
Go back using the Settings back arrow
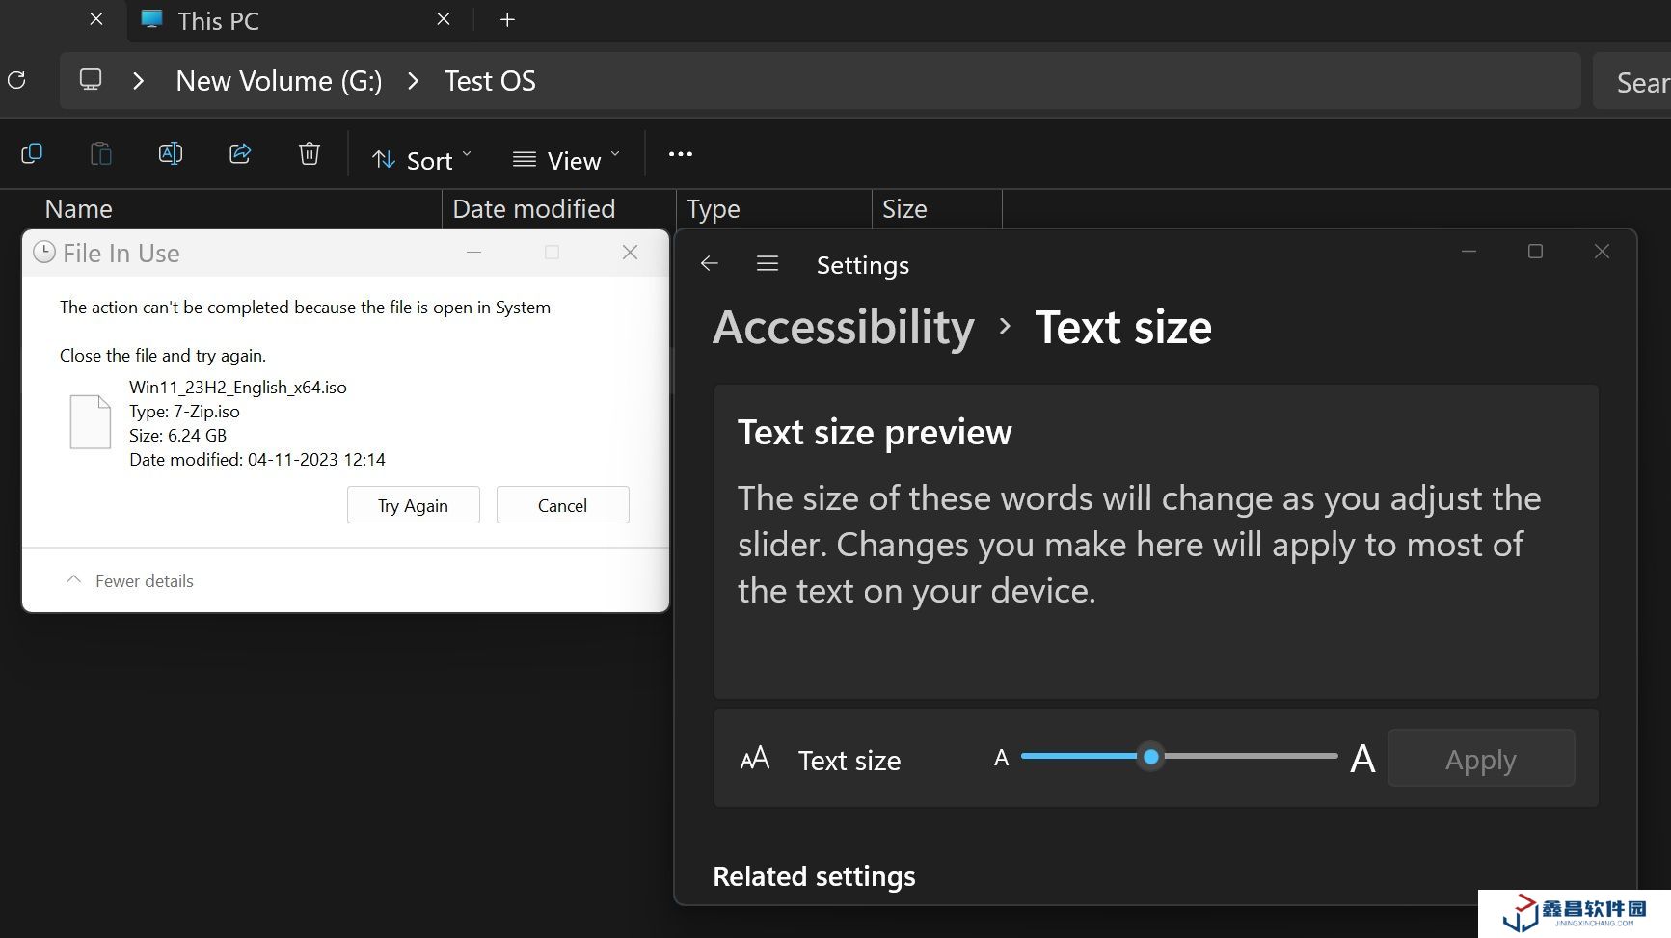[710, 264]
